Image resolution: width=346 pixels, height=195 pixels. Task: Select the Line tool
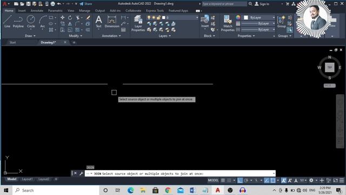(x=7, y=22)
